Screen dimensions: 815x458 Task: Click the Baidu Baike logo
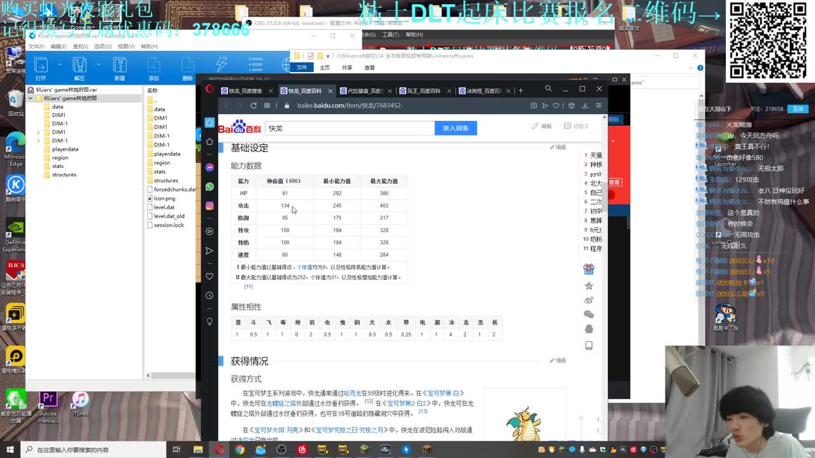click(239, 127)
